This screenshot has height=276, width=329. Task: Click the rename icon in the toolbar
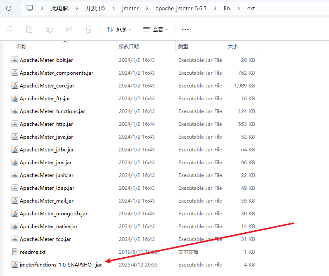coord(49,29)
